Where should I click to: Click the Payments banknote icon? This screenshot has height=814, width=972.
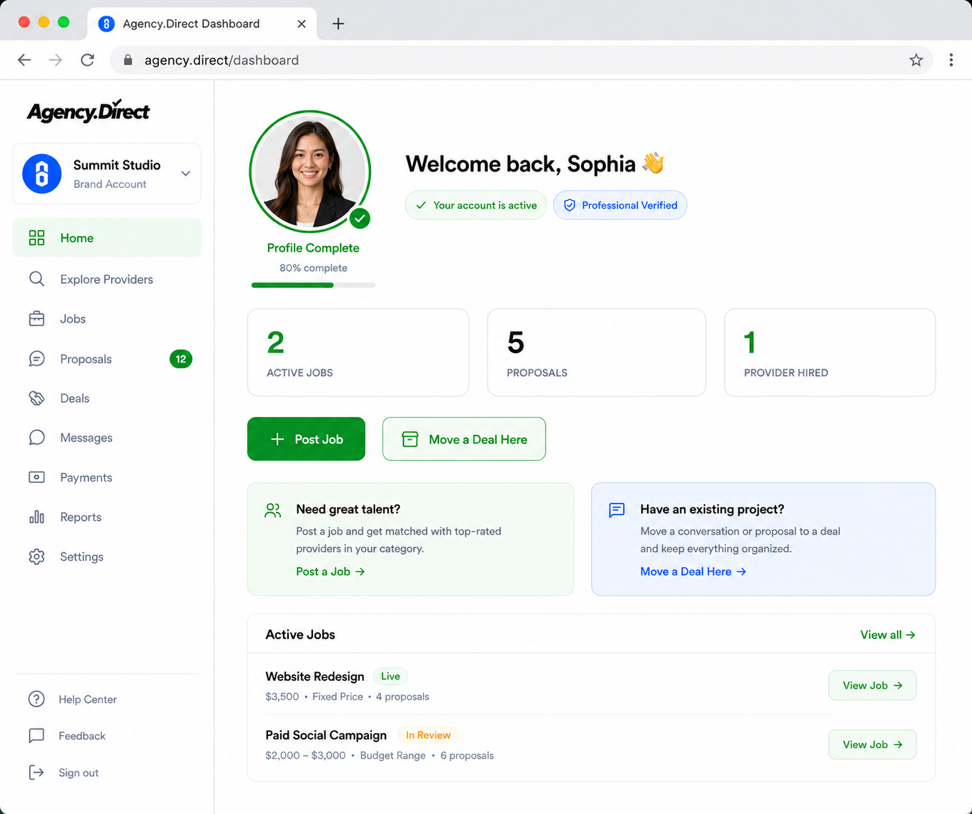pyautogui.click(x=37, y=477)
